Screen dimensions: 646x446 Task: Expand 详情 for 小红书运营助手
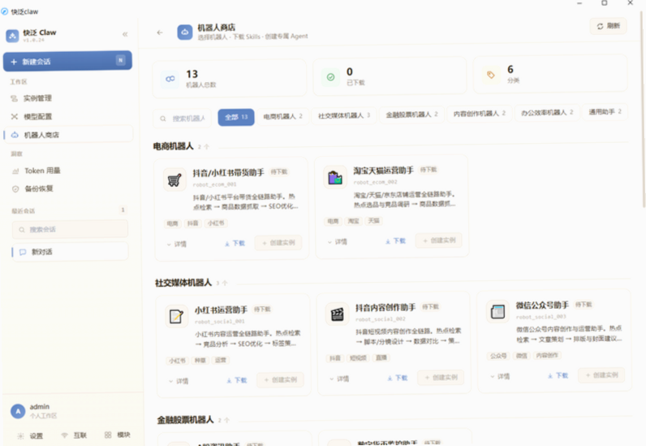(179, 381)
